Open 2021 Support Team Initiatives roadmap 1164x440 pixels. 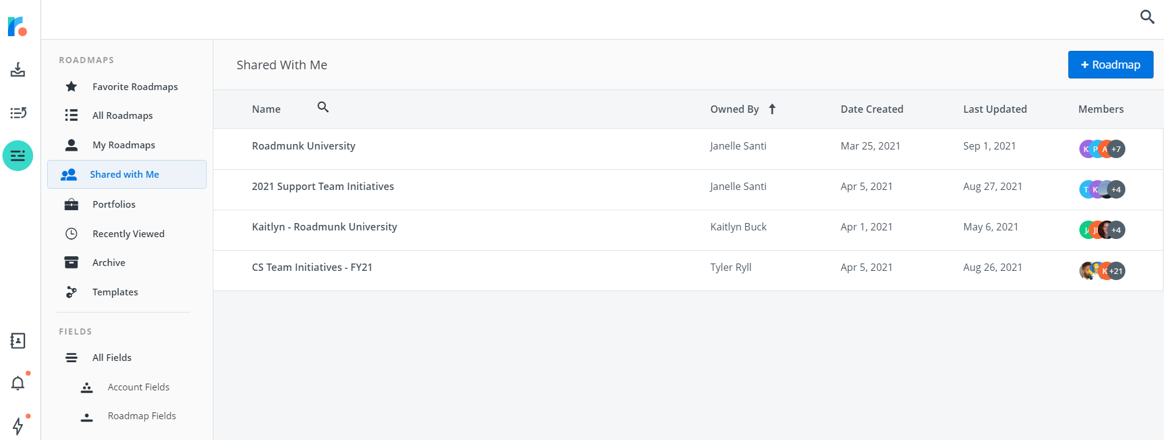323,186
